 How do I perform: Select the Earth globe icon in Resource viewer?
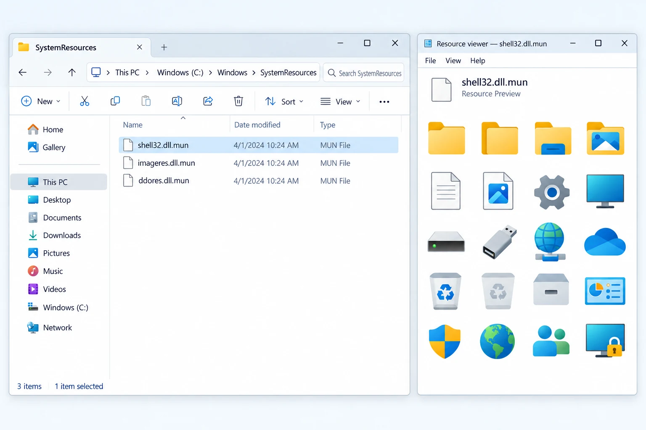pos(498,341)
